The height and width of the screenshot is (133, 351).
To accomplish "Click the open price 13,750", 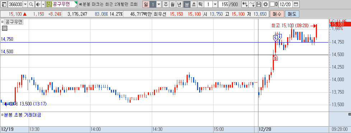I will click(x=216, y=14).
